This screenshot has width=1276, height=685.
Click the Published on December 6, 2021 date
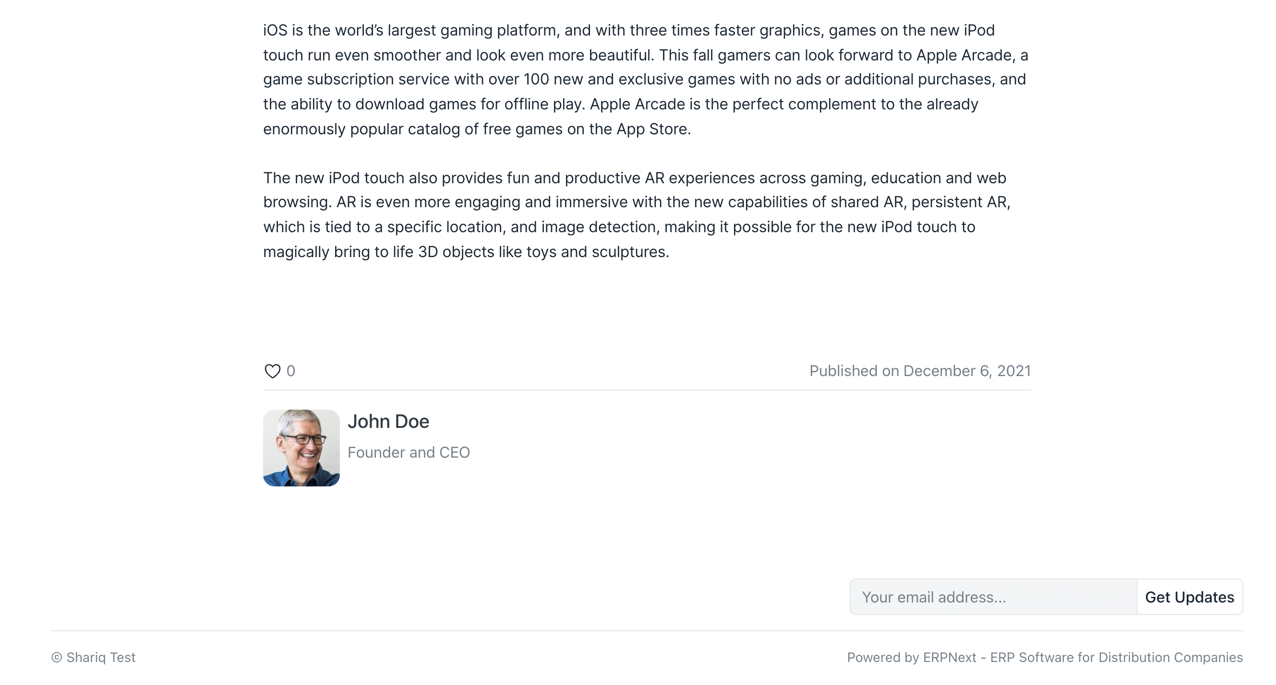tap(920, 371)
